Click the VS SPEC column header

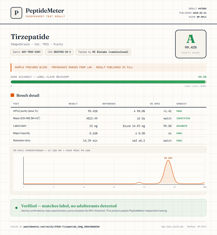pyautogui.click(x=155, y=104)
